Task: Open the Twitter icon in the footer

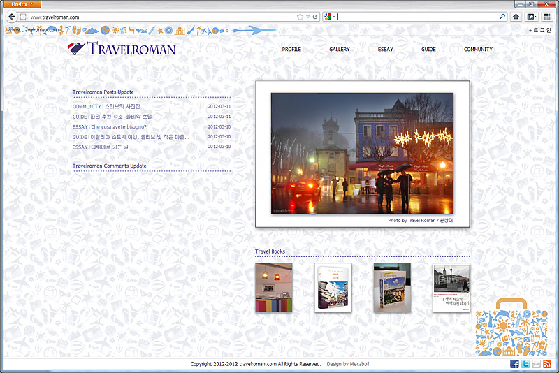Action: (x=525, y=364)
